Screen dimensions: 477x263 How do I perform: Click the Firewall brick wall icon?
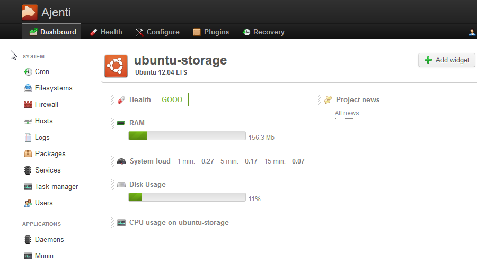[28, 104]
